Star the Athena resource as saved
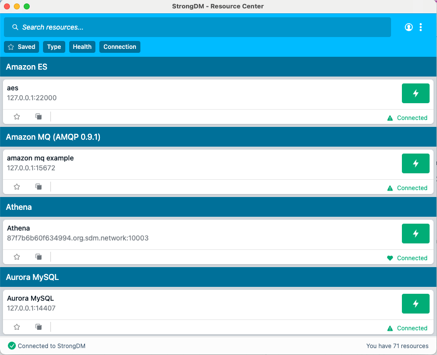 click(x=17, y=257)
